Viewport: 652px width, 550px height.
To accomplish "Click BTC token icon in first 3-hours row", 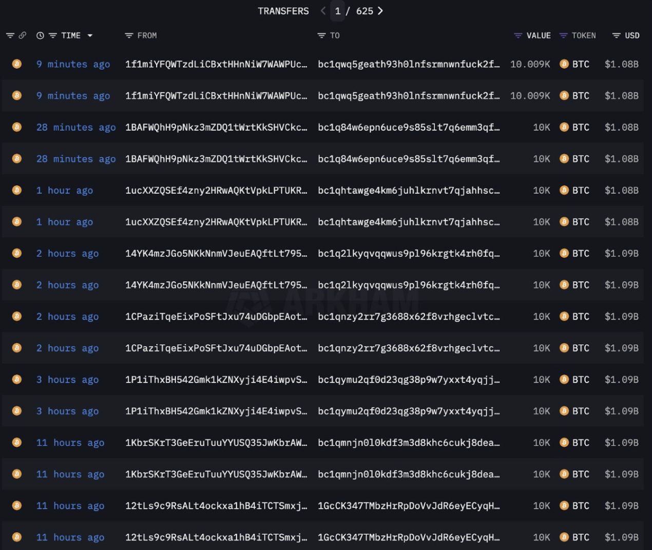I will 564,380.
